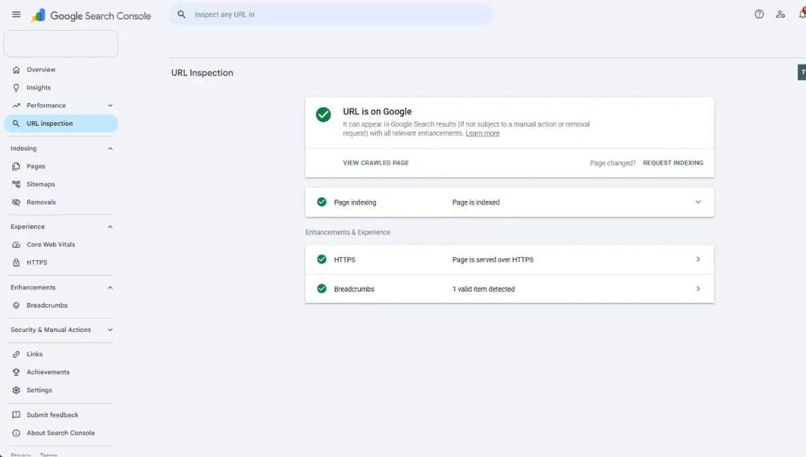Open the HTTPS enhancement result row
The width and height of the screenshot is (806, 457).
point(509,259)
